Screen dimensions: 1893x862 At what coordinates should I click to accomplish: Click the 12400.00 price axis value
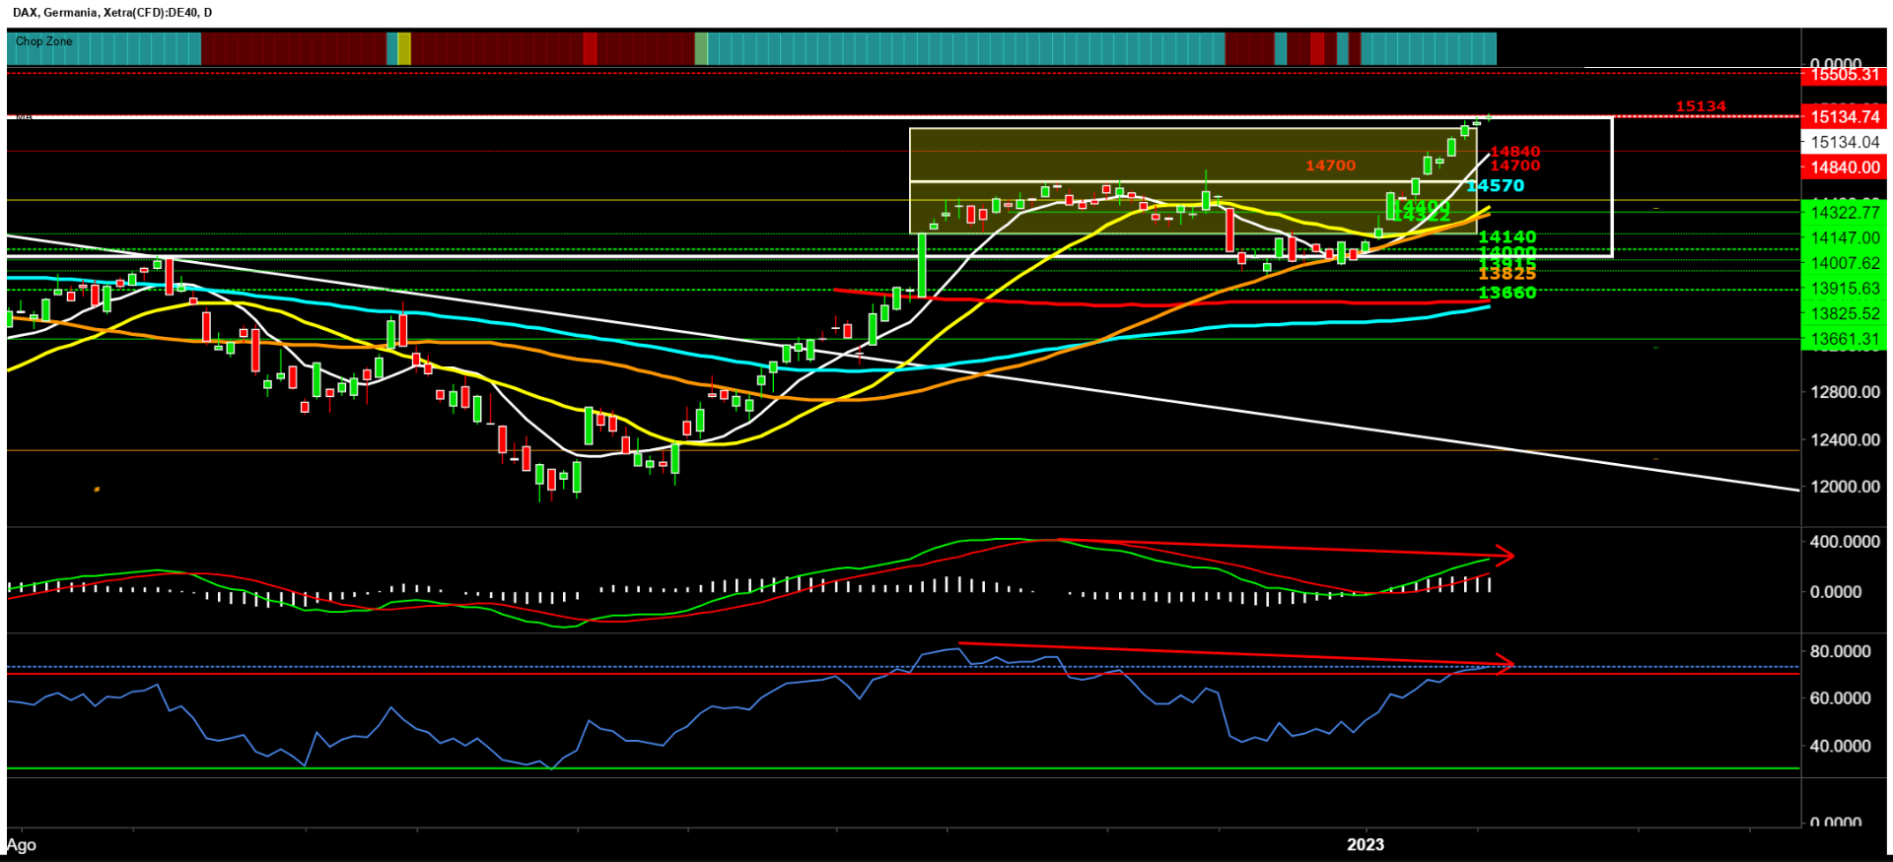pyautogui.click(x=1845, y=439)
